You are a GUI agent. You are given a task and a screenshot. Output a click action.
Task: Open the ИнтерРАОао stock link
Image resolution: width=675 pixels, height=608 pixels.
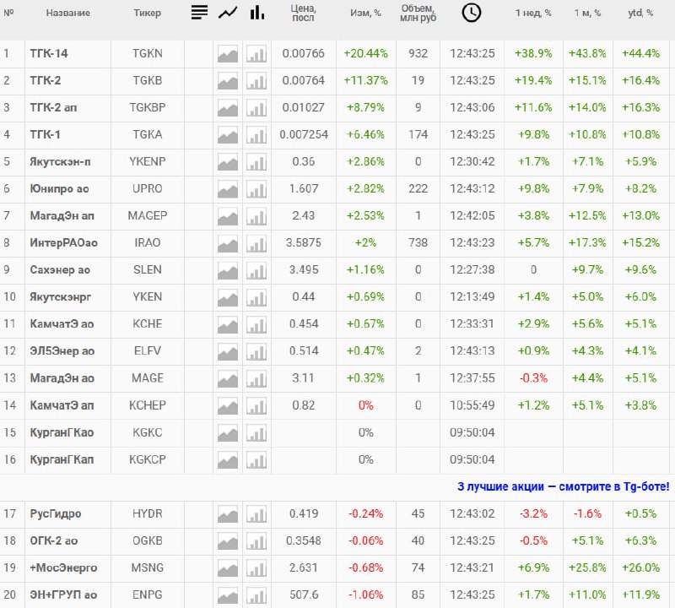tap(63, 243)
